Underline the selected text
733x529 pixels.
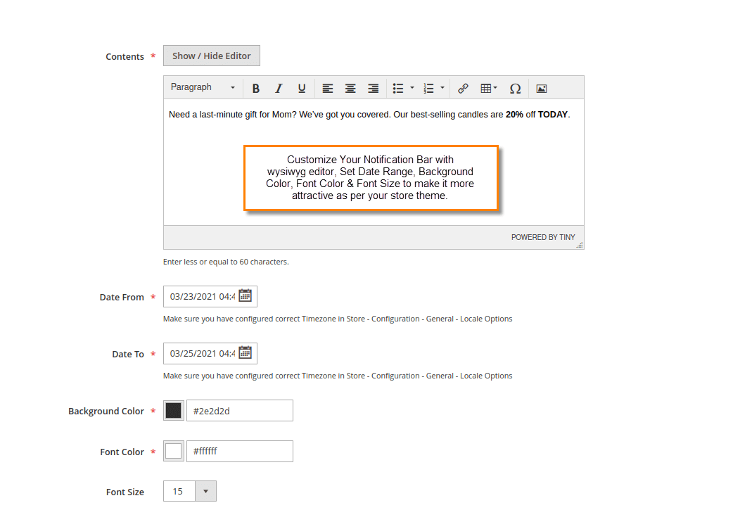(x=301, y=87)
